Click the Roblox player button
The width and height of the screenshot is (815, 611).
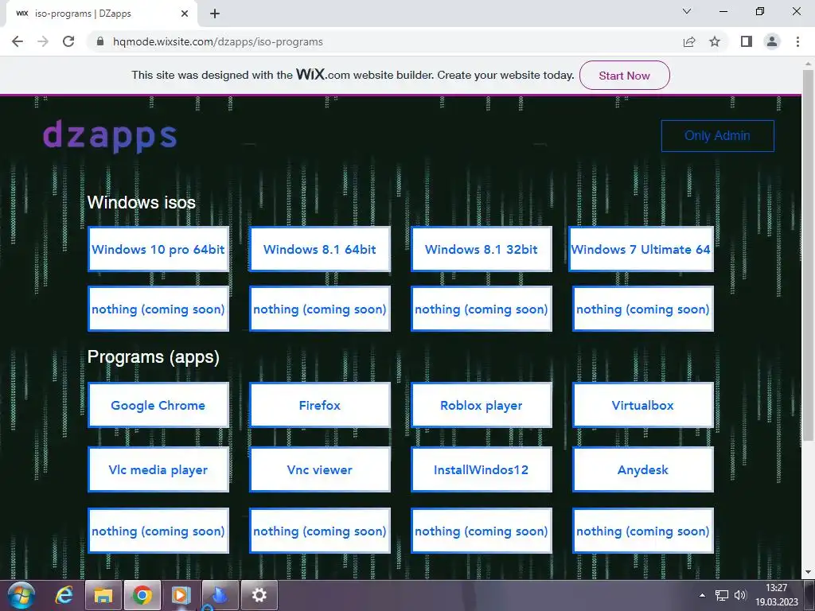coord(482,405)
